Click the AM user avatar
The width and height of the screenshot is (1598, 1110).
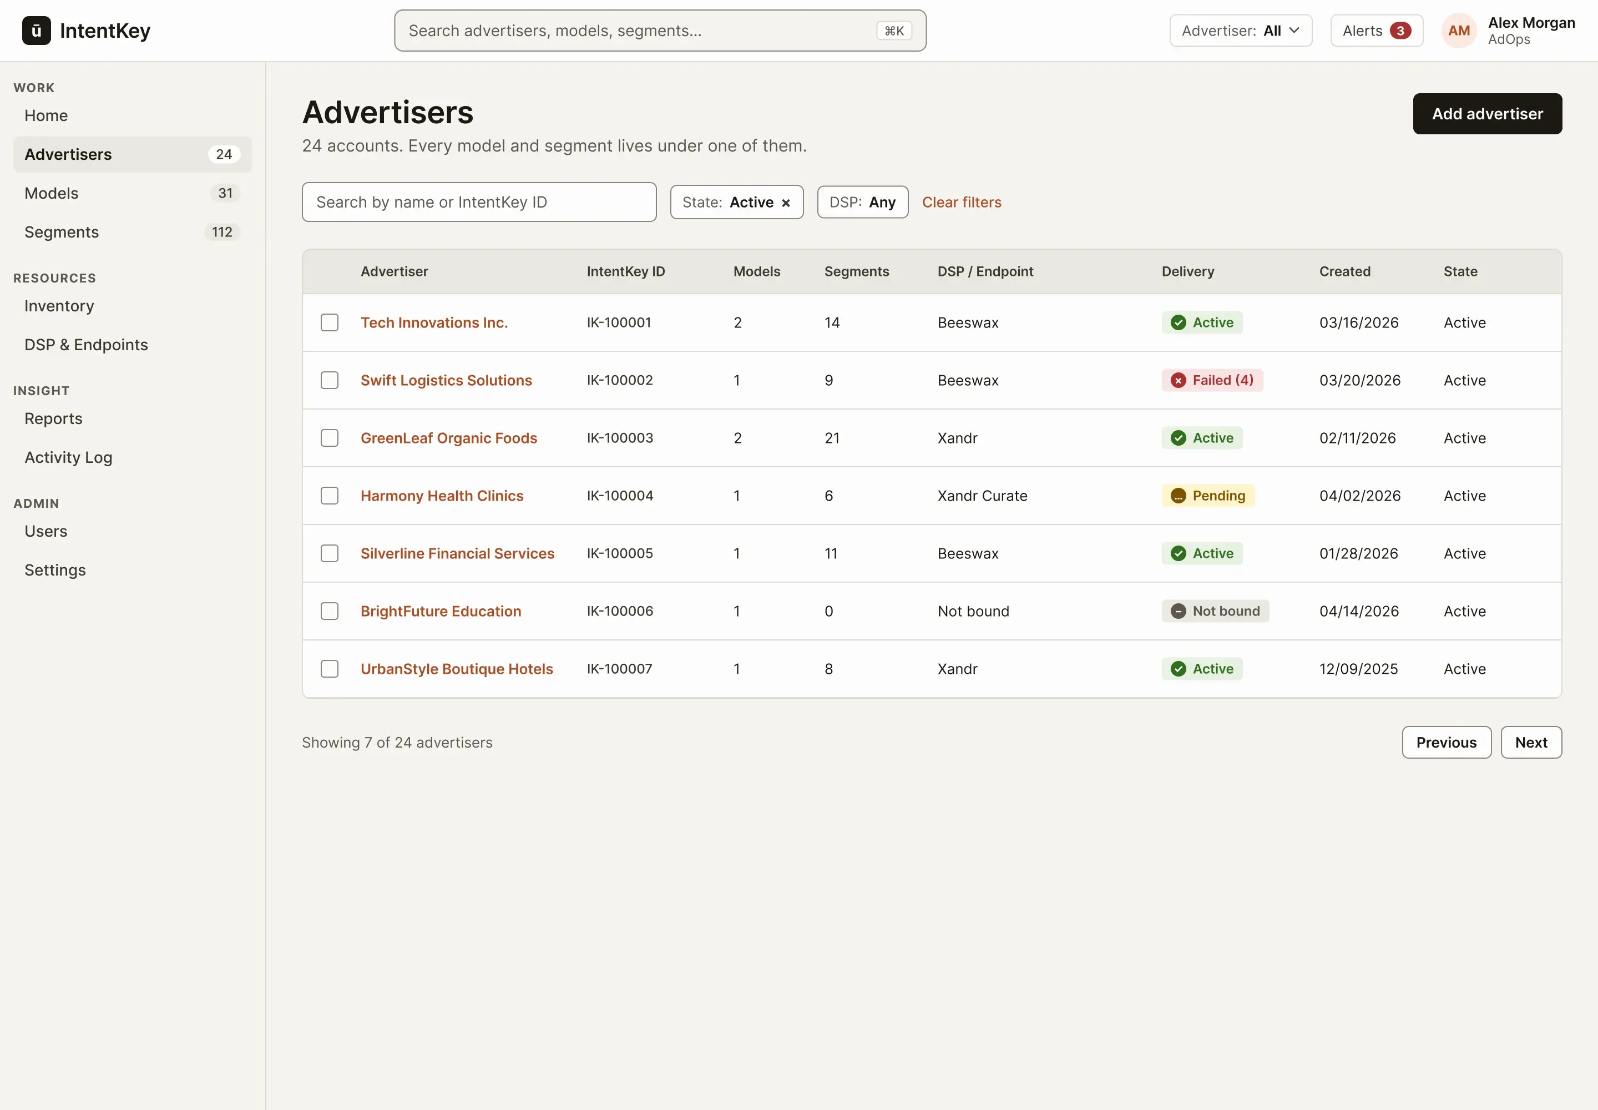click(1458, 31)
